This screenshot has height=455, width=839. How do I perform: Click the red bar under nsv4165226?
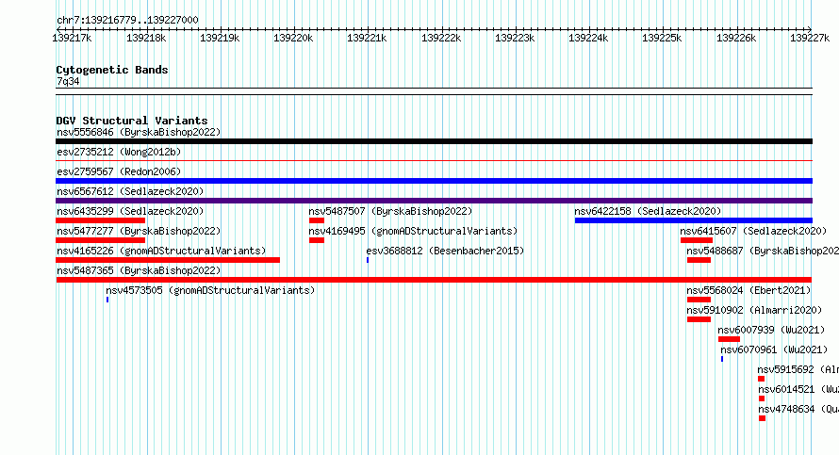click(x=168, y=260)
